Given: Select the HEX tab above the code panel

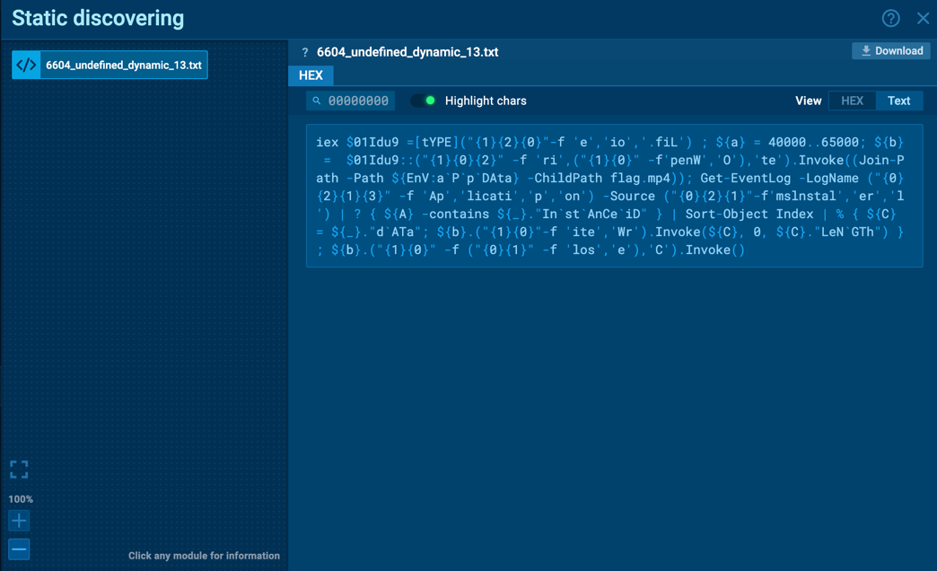Looking at the screenshot, I should click(x=310, y=75).
